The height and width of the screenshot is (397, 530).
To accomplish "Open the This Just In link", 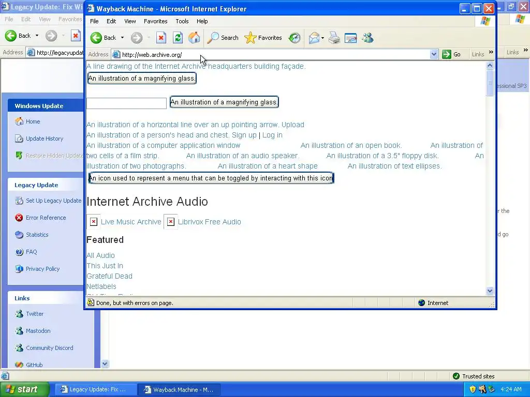I will (x=105, y=266).
